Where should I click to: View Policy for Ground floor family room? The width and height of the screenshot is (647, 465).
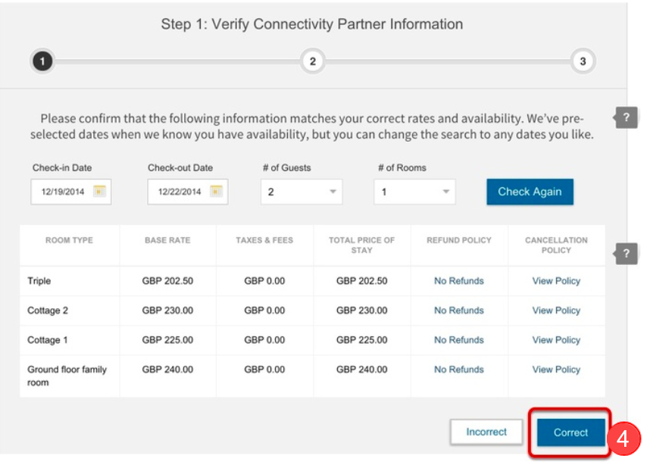556,370
